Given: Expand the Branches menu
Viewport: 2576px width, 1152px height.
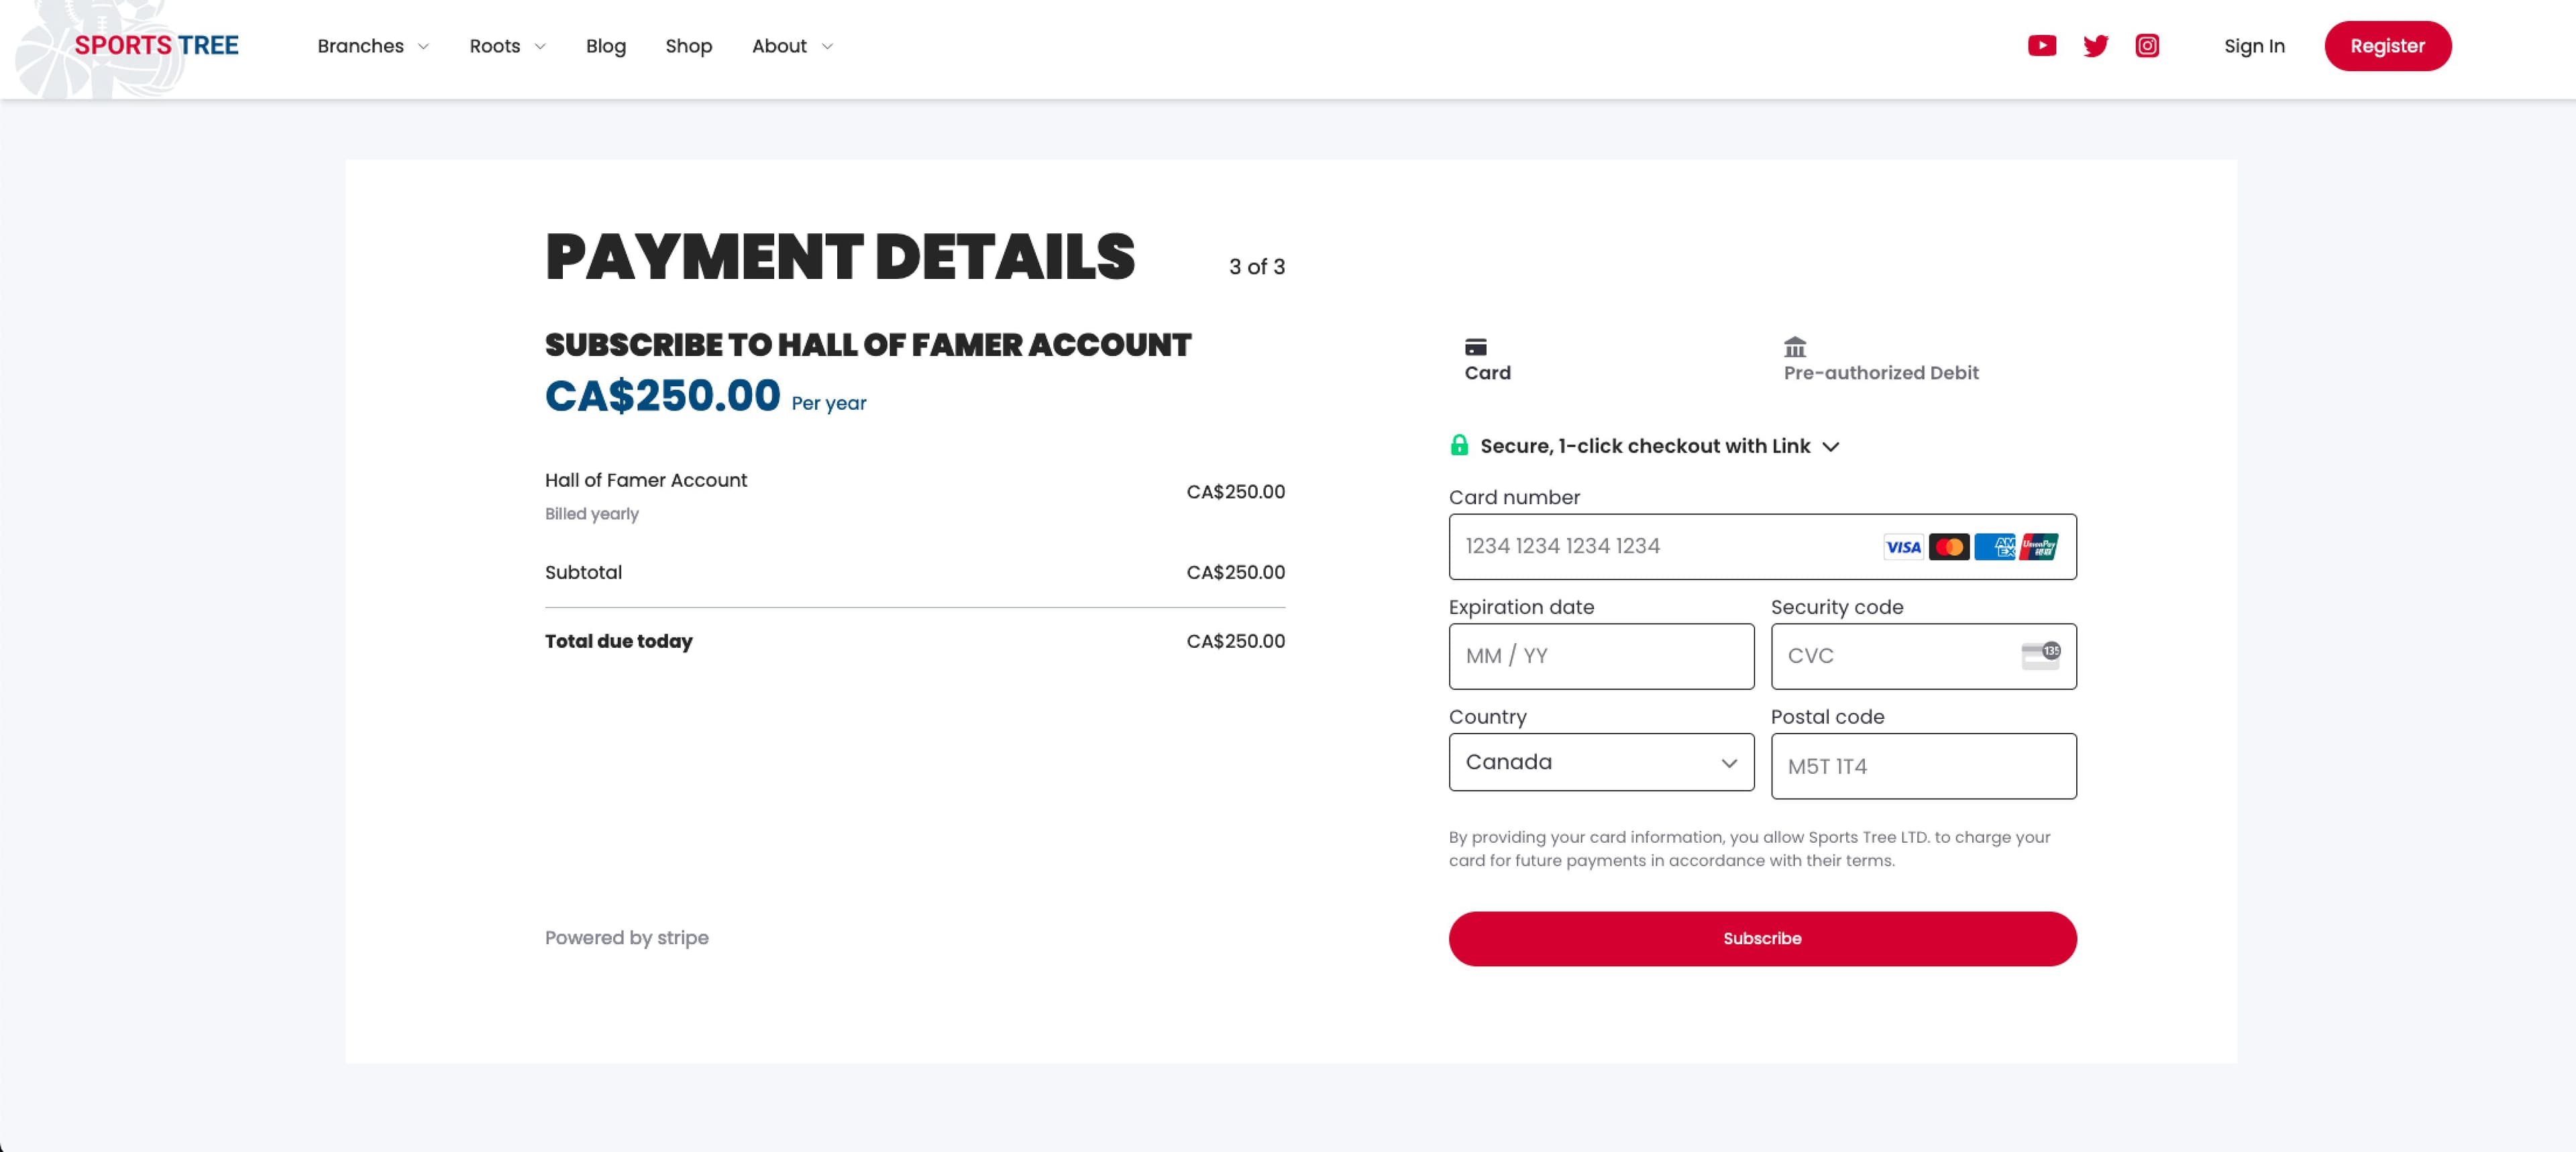Looking at the screenshot, I should pos(373,46).
